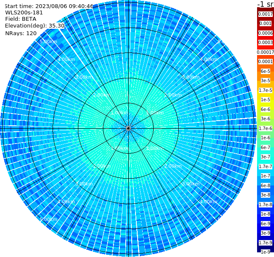This screenshot has width=274, height=257.
Task: Click the 0.0017 colorbar tick label
Action: pyautogui.click(x=266, y=14)
